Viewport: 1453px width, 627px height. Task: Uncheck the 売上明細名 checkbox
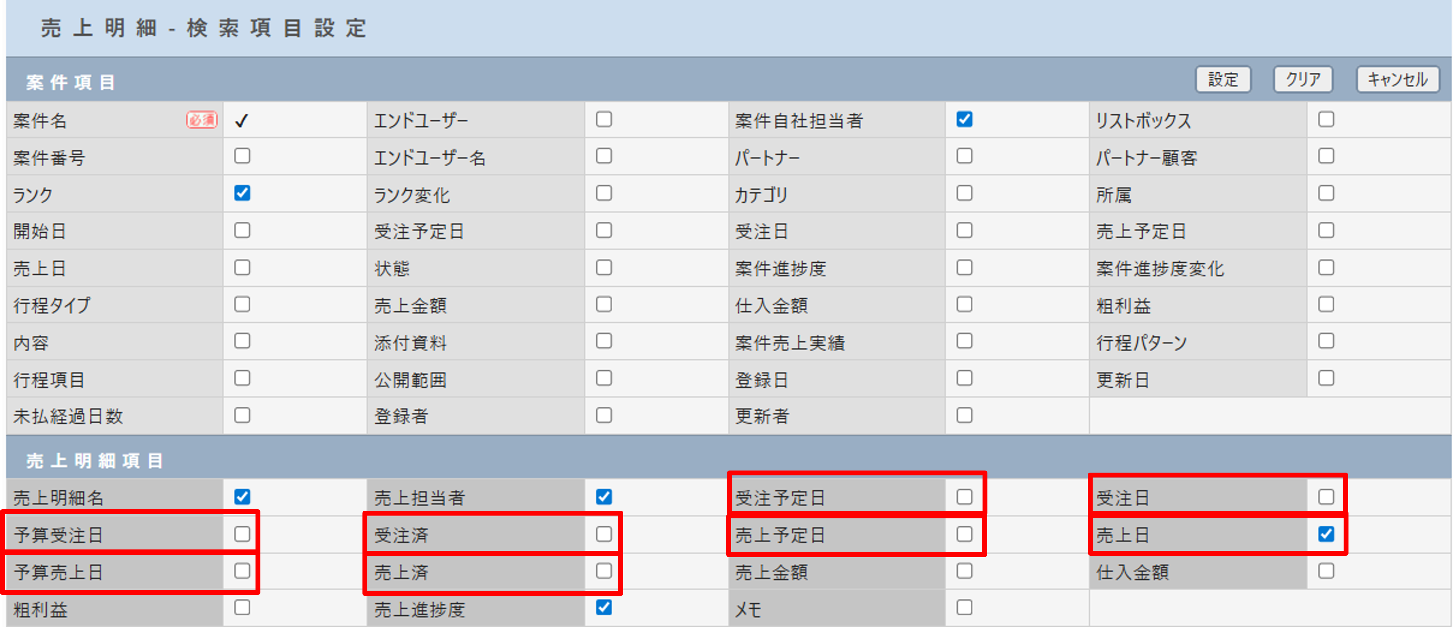(242, 497)
